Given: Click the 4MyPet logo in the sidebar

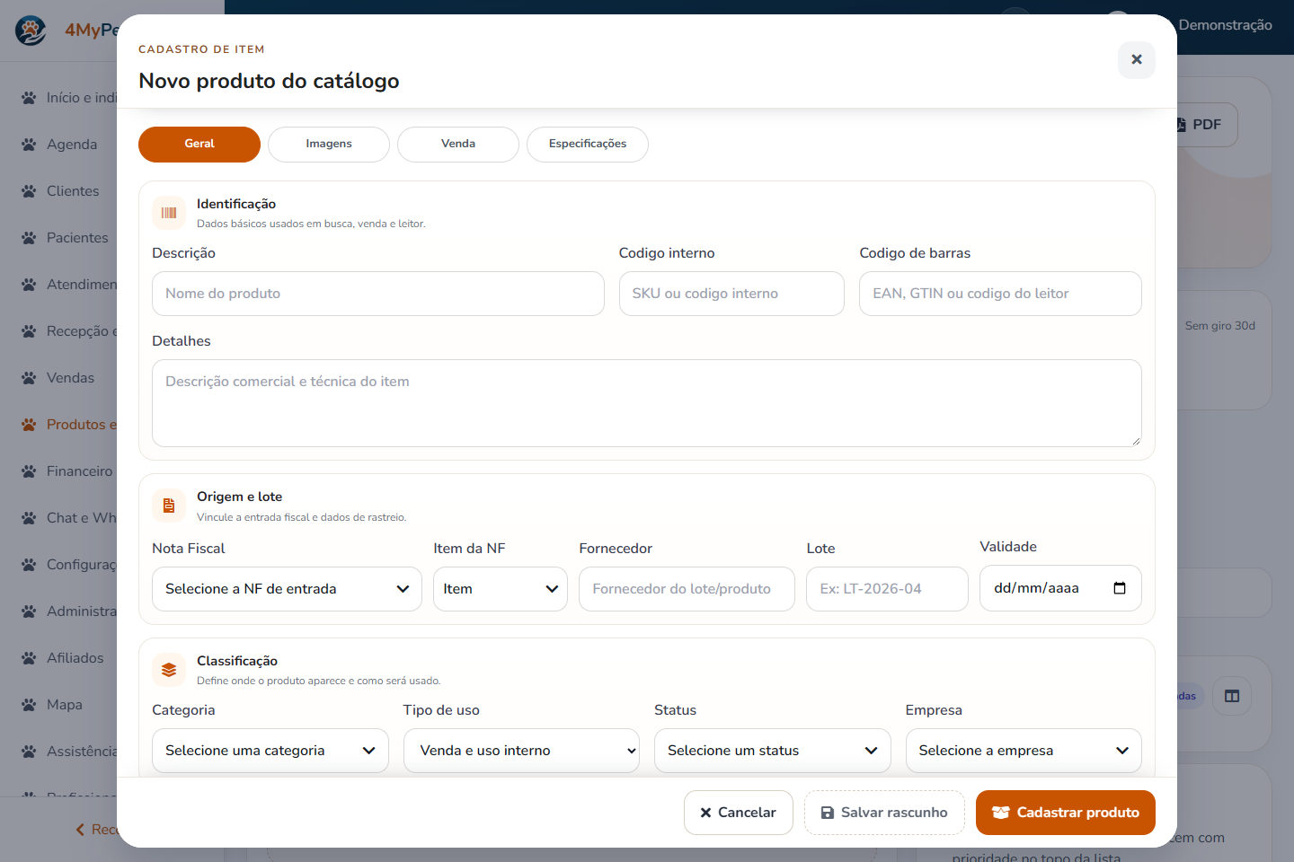Looking at the screenshot, I should 31,31.
